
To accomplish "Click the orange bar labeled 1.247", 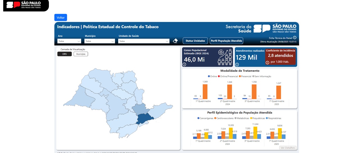I will 279,92.
